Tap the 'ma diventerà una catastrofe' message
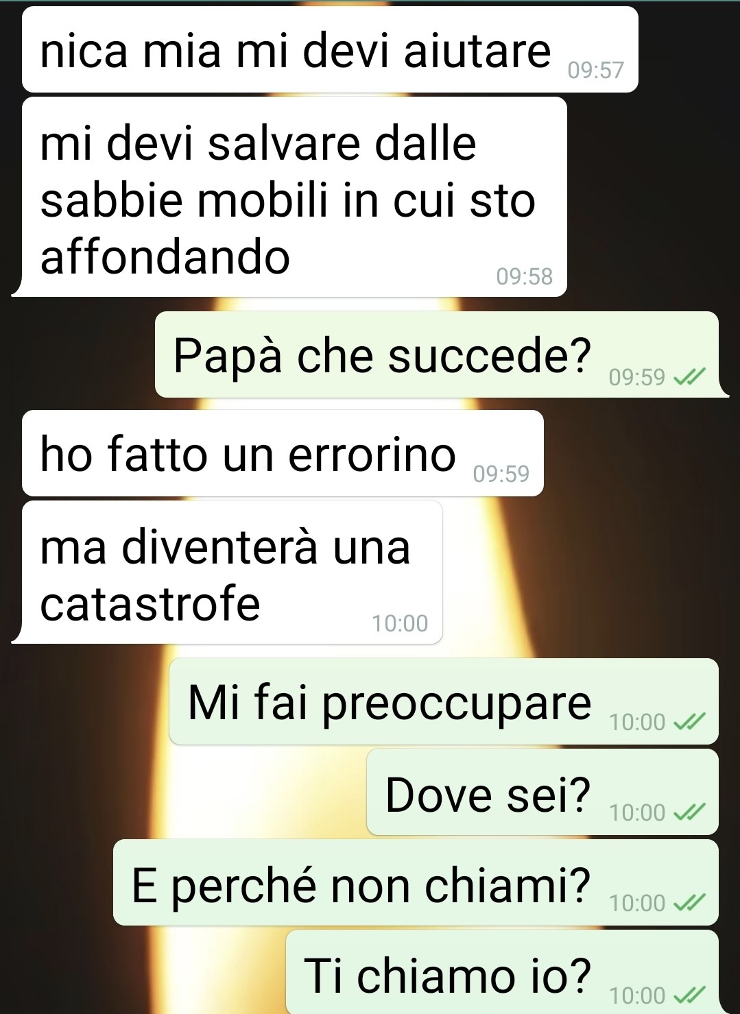Viewport: 740px width, 1014px height. click(232, 572)
